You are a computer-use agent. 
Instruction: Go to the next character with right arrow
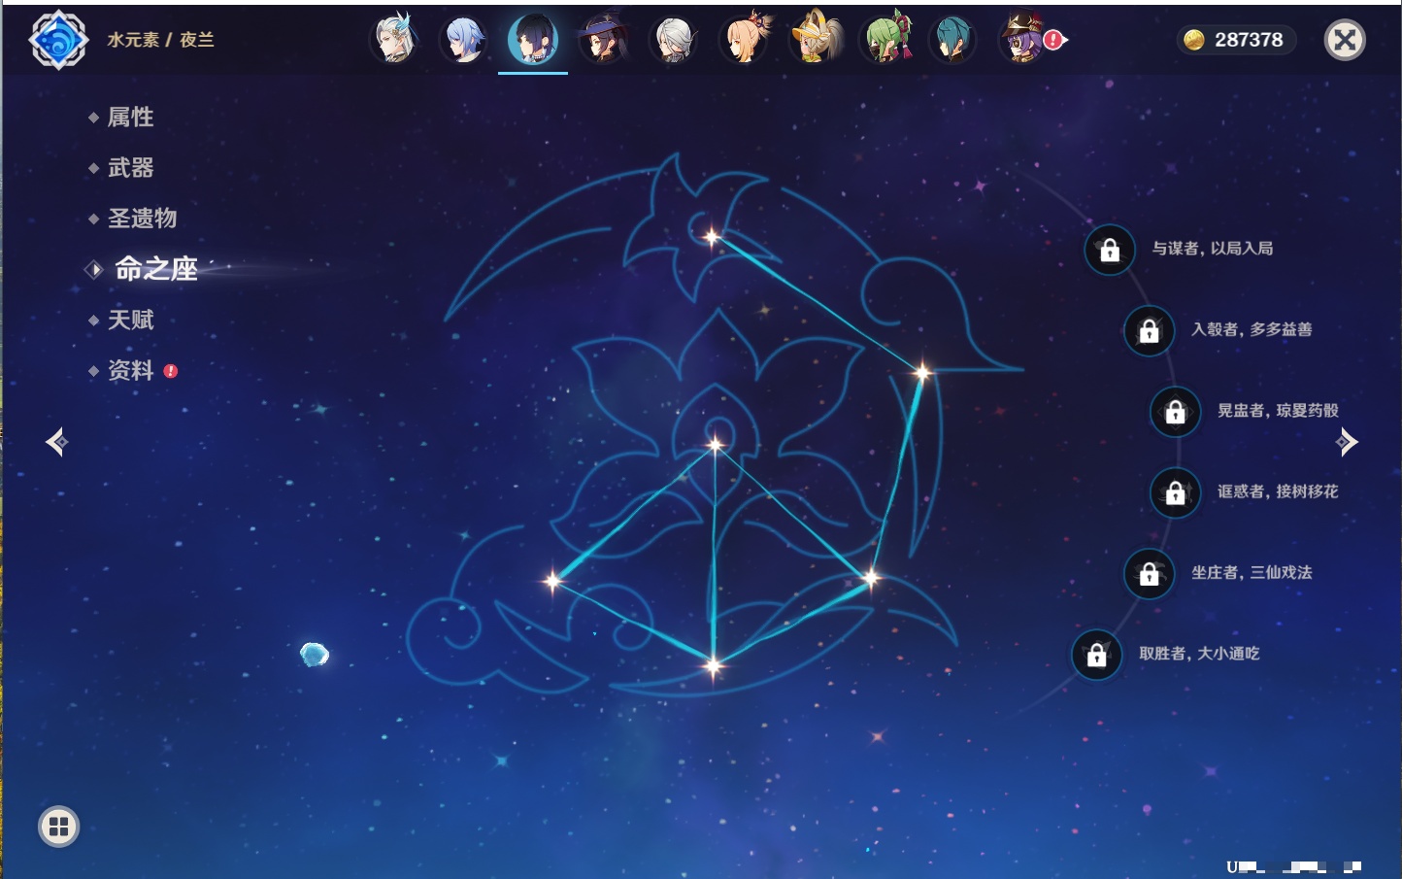1347,442
